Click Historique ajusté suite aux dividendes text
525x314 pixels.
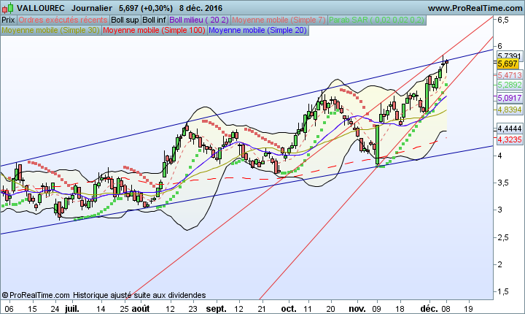point(139,295)
